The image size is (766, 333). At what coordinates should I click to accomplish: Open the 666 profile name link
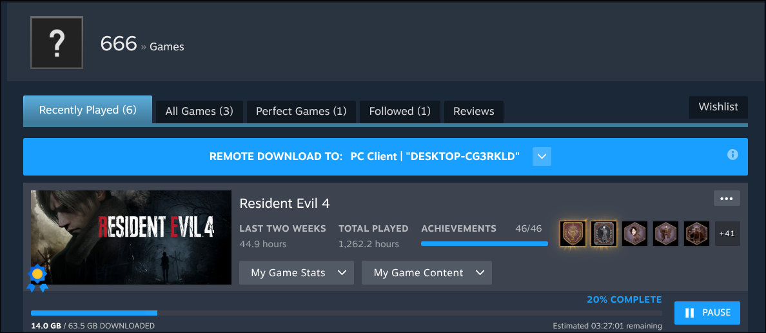[x=118, y=44]
